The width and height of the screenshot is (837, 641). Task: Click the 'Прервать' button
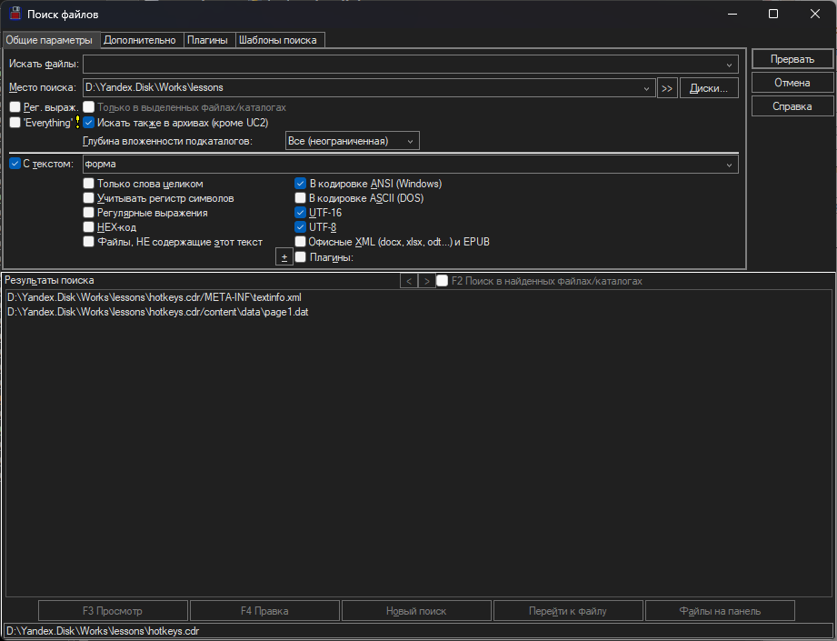[792, 59]
